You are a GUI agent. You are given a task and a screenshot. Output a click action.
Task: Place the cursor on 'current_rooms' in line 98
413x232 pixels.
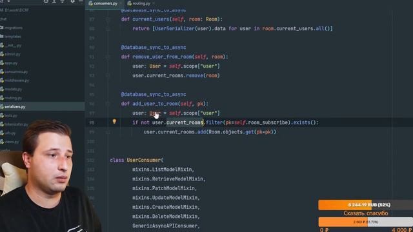pos(185,122)
